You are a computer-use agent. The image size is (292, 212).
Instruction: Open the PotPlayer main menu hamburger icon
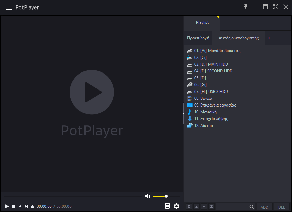[x=9, y=7]
